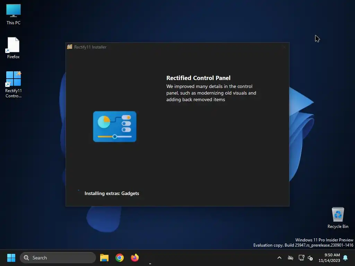Viewport: 355px width, 266px height.
Task: Click the Rectify11 Installer title bar icon
Action: (70, 47)
